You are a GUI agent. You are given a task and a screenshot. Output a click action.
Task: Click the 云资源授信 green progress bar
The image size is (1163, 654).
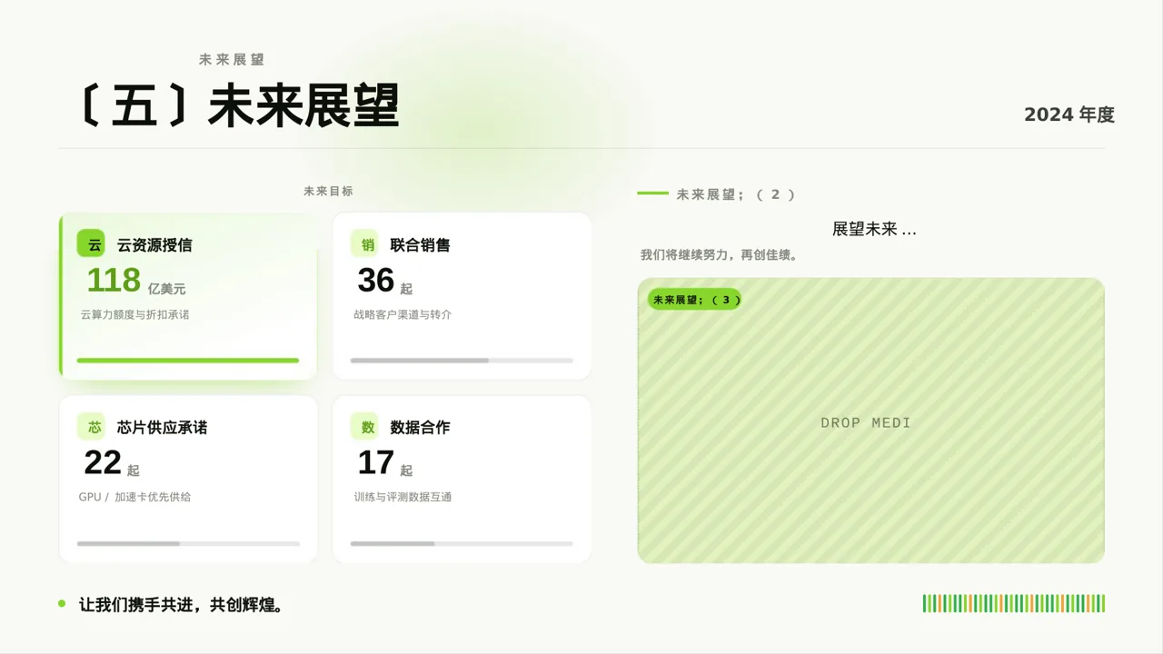188,361
